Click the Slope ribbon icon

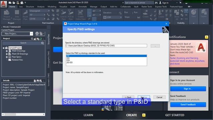(138, 17)
